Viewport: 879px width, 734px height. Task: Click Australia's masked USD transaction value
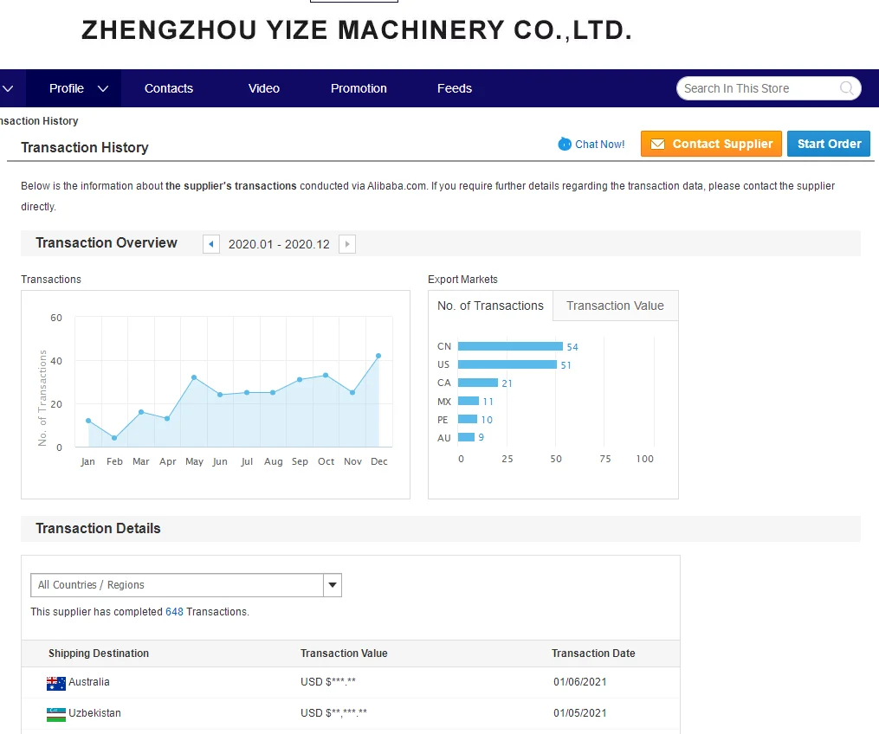(x=328, y=682)
